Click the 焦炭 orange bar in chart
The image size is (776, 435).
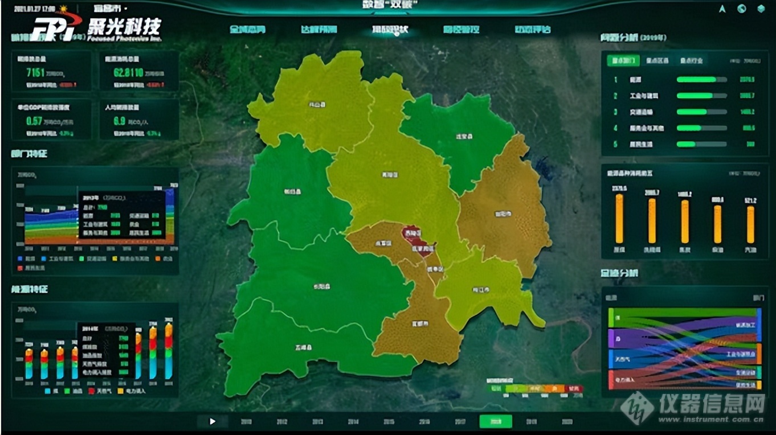[685, 221]
